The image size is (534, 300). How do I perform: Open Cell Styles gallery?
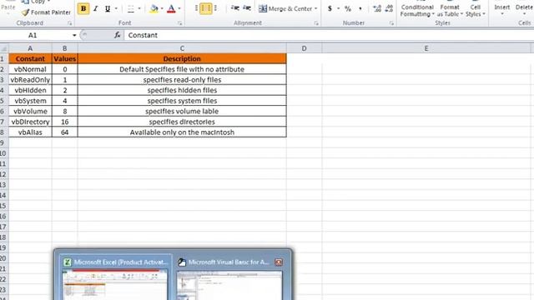click(x=476, y=9)
